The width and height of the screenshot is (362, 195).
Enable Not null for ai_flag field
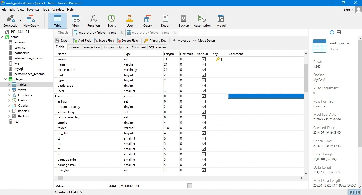pos(204,101)
